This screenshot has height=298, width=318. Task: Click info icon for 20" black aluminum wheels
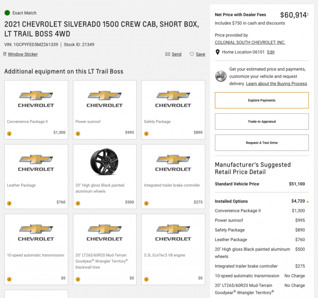(78, 203)
